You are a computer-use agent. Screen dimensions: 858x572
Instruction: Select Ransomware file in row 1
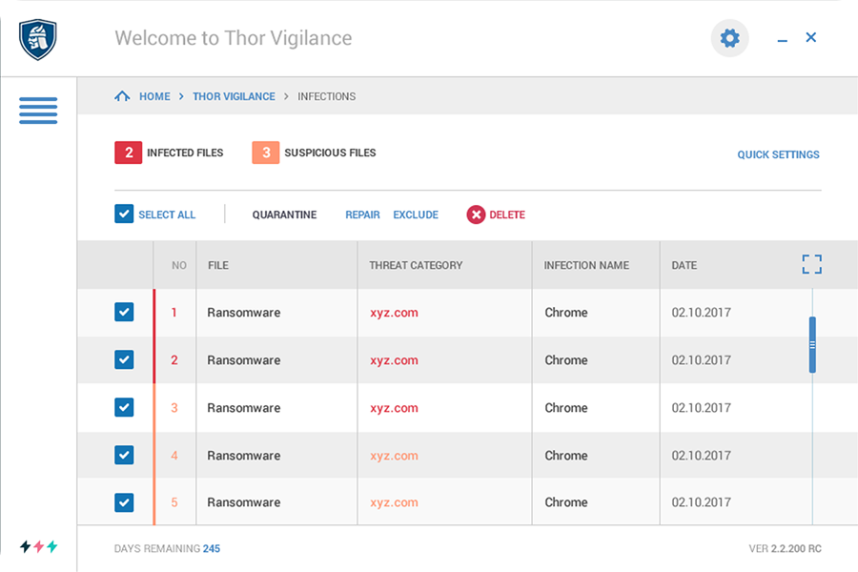[x=243, y=313]
